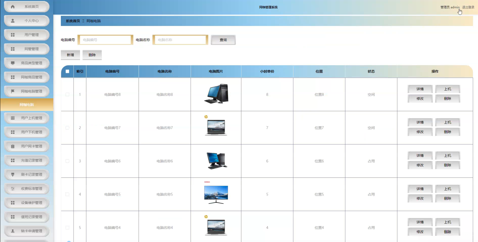The width and height of the screenshot is (478, 242).
Task: Click 修改 for 电脑名称8
Action: 420,98
